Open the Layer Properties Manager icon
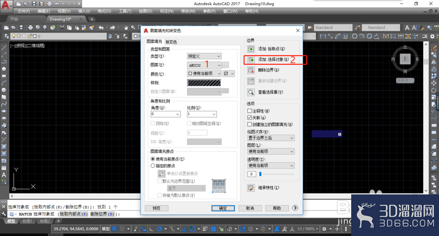Screen dimensions: 439x236 (x=7, y=36)
